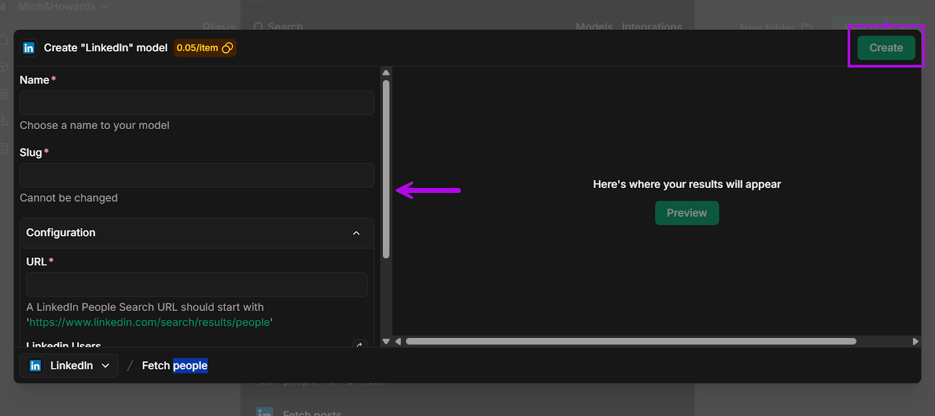Click the LinkedIn logo in the dialog title

click(x=29, y=48)
